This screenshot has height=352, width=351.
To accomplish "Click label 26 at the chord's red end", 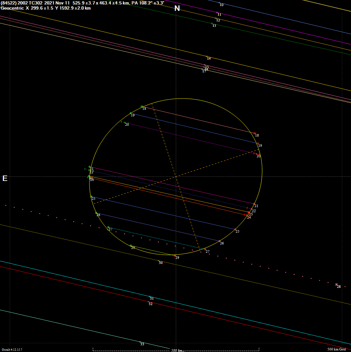I will (x=222, y=243).
